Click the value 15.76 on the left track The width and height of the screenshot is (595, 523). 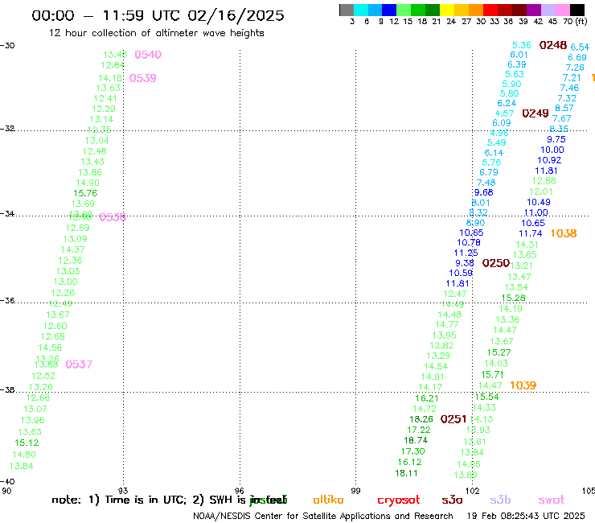85,193
